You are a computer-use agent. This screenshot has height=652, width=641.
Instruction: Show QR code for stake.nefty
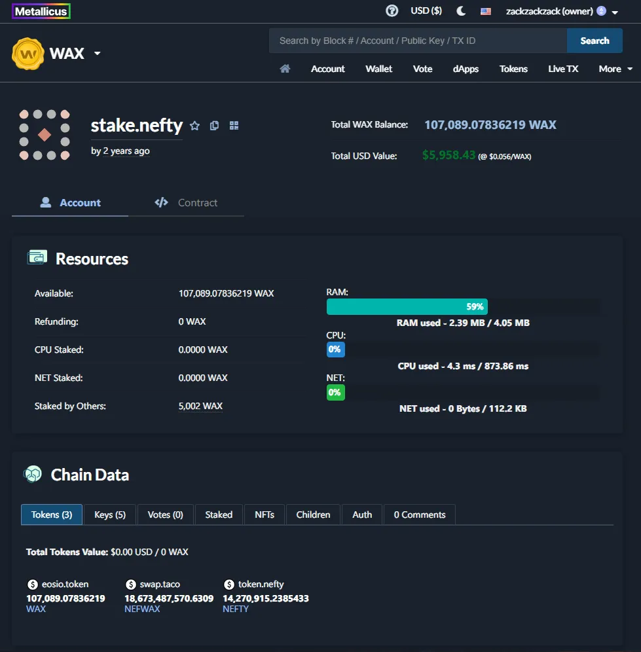pos(234,126)
